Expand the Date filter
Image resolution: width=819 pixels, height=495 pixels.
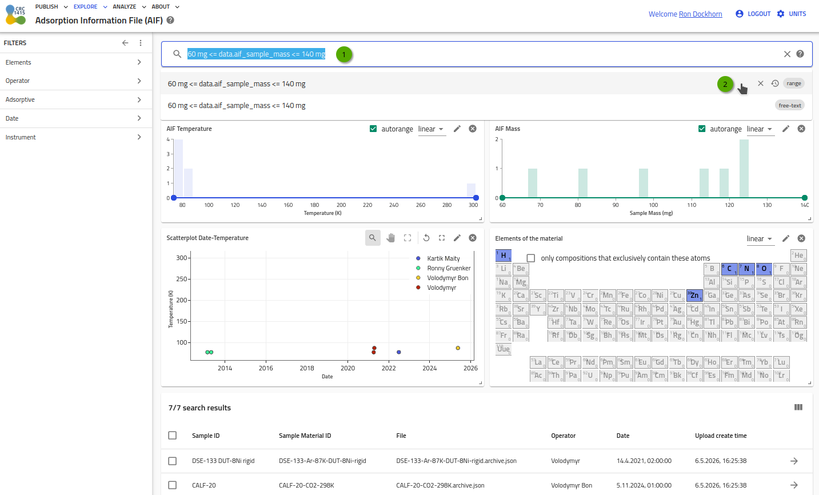76,118
